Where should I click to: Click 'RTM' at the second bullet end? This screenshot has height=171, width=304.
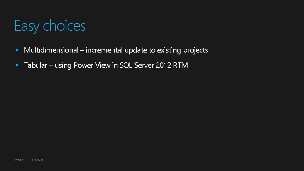tap(180, 65)
